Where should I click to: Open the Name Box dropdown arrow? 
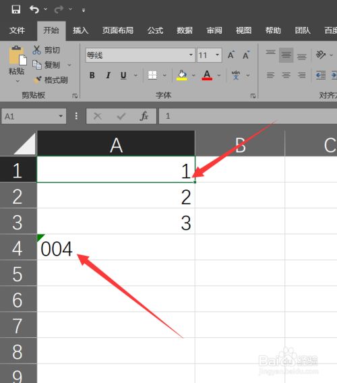click(x=61, y=116)
